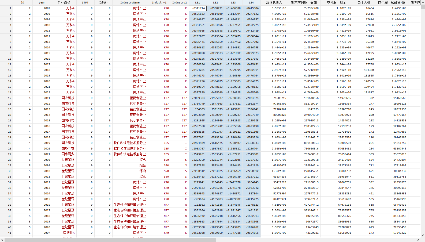Click the employee count cell 140565
This screenshot has height=242, width=425.
(364, 81)
